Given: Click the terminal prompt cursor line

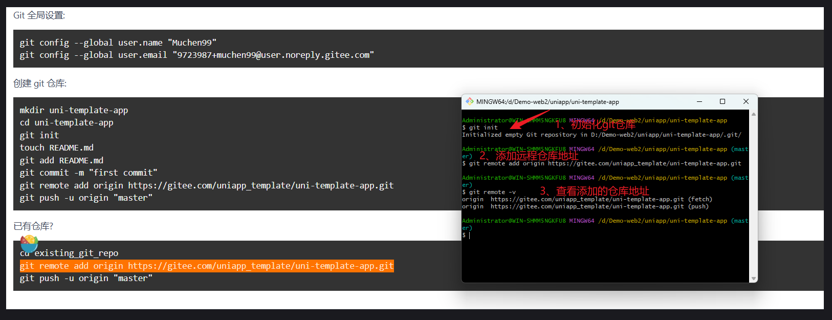Looking at the screenshot, I should click(x=466, y=235).
